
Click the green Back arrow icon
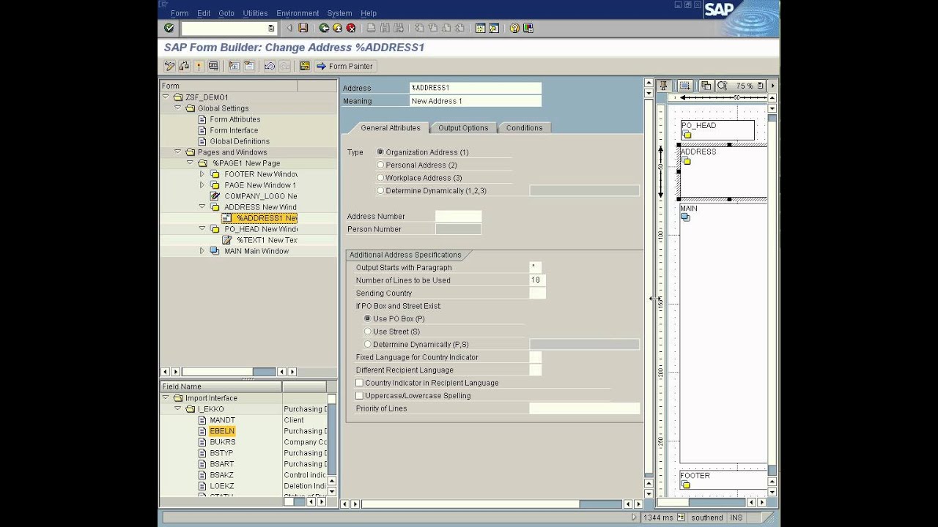tap(324, 28)
